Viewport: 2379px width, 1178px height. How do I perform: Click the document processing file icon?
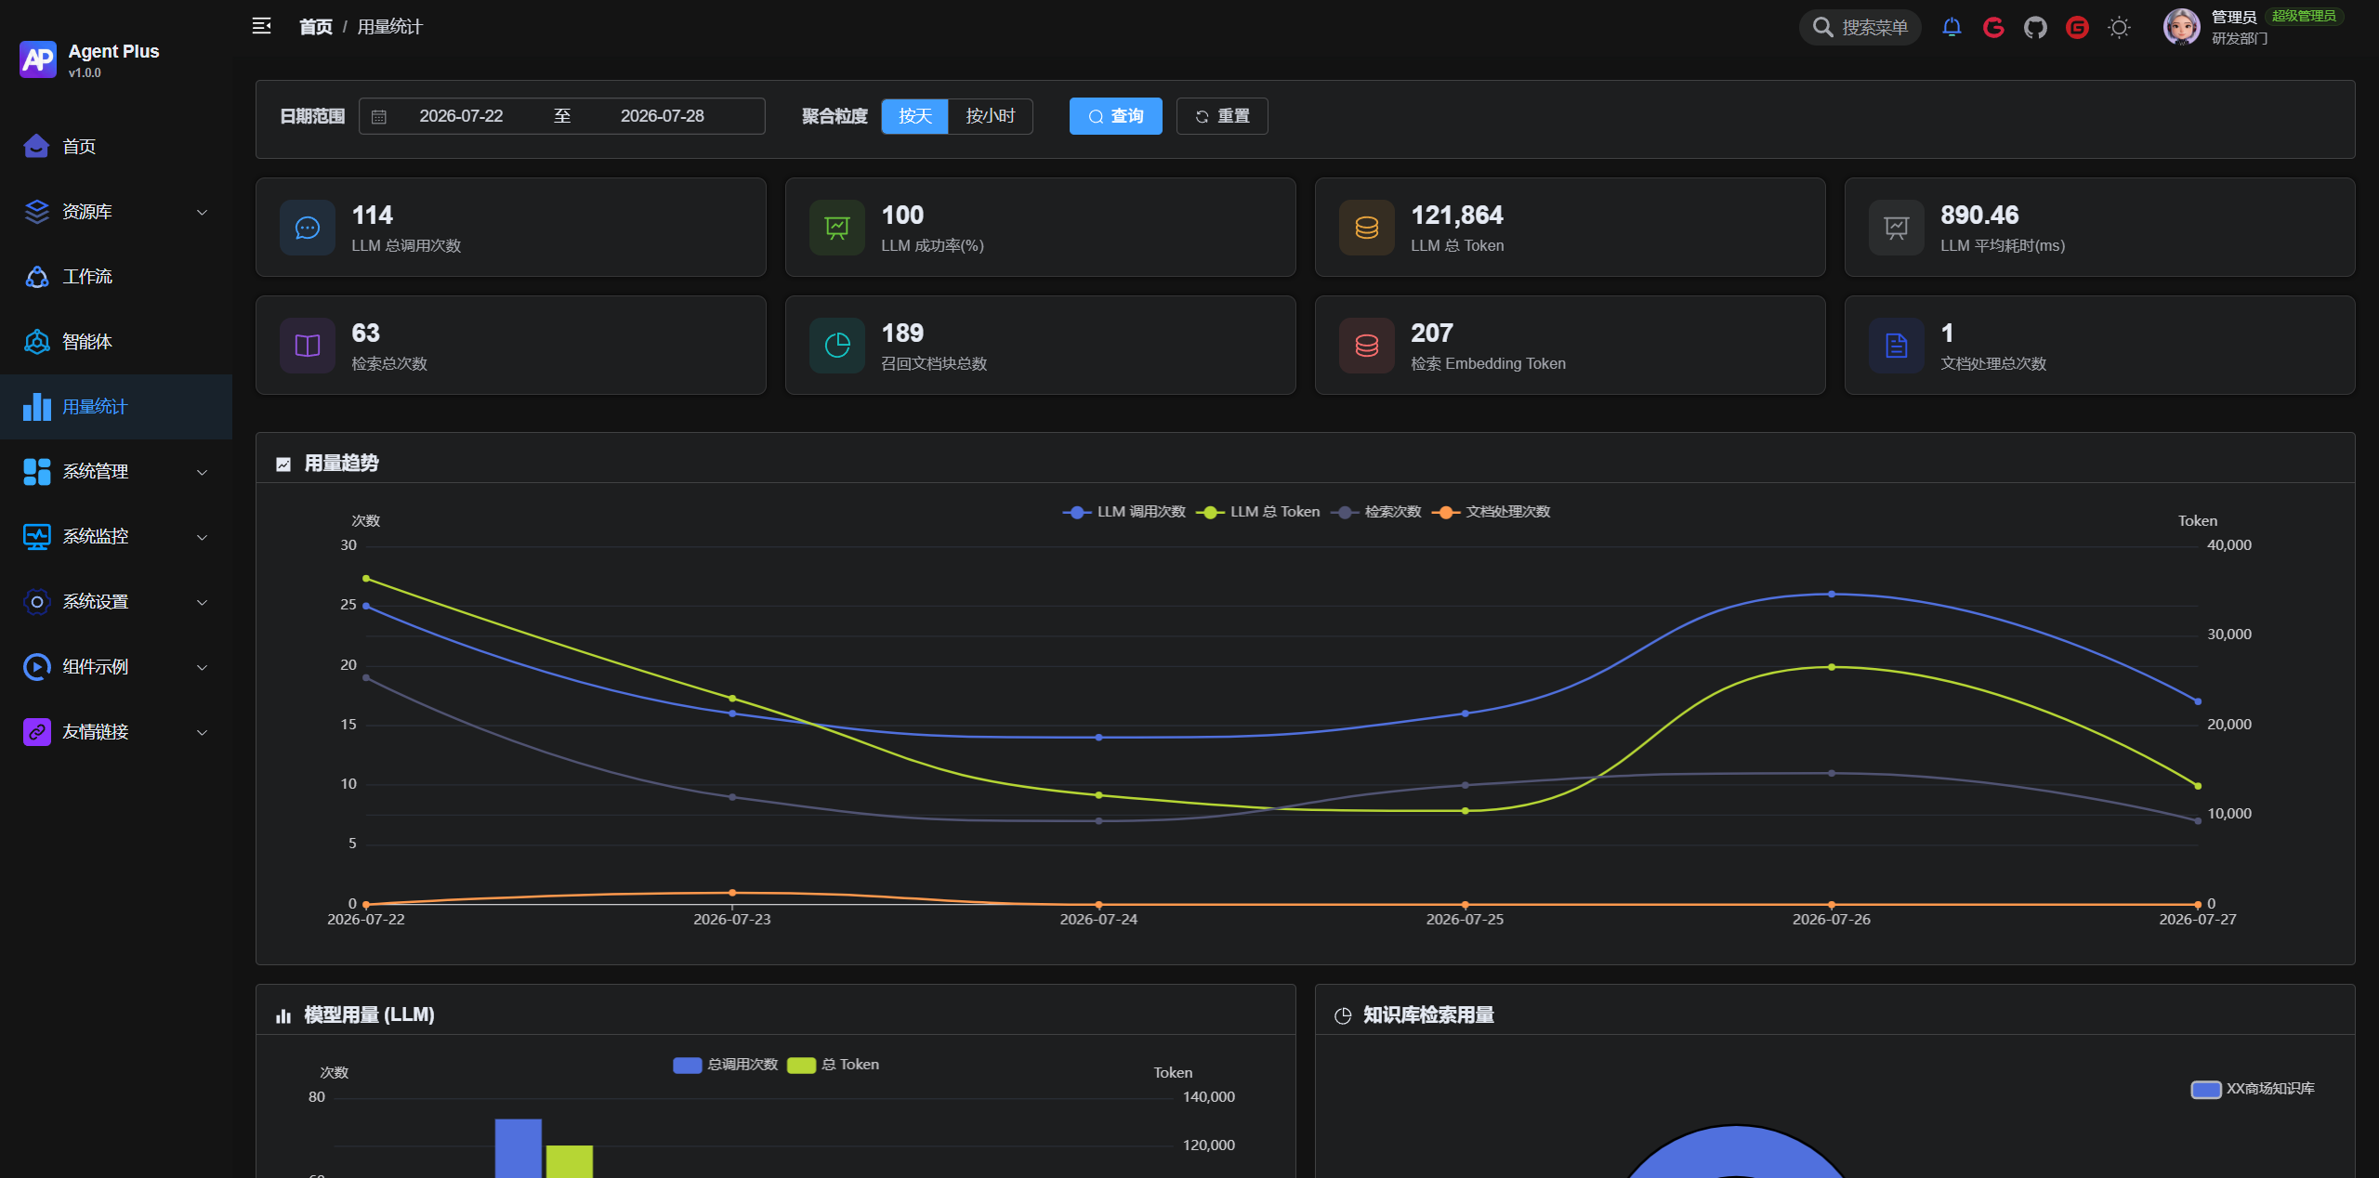click(x=1897, y=346)
